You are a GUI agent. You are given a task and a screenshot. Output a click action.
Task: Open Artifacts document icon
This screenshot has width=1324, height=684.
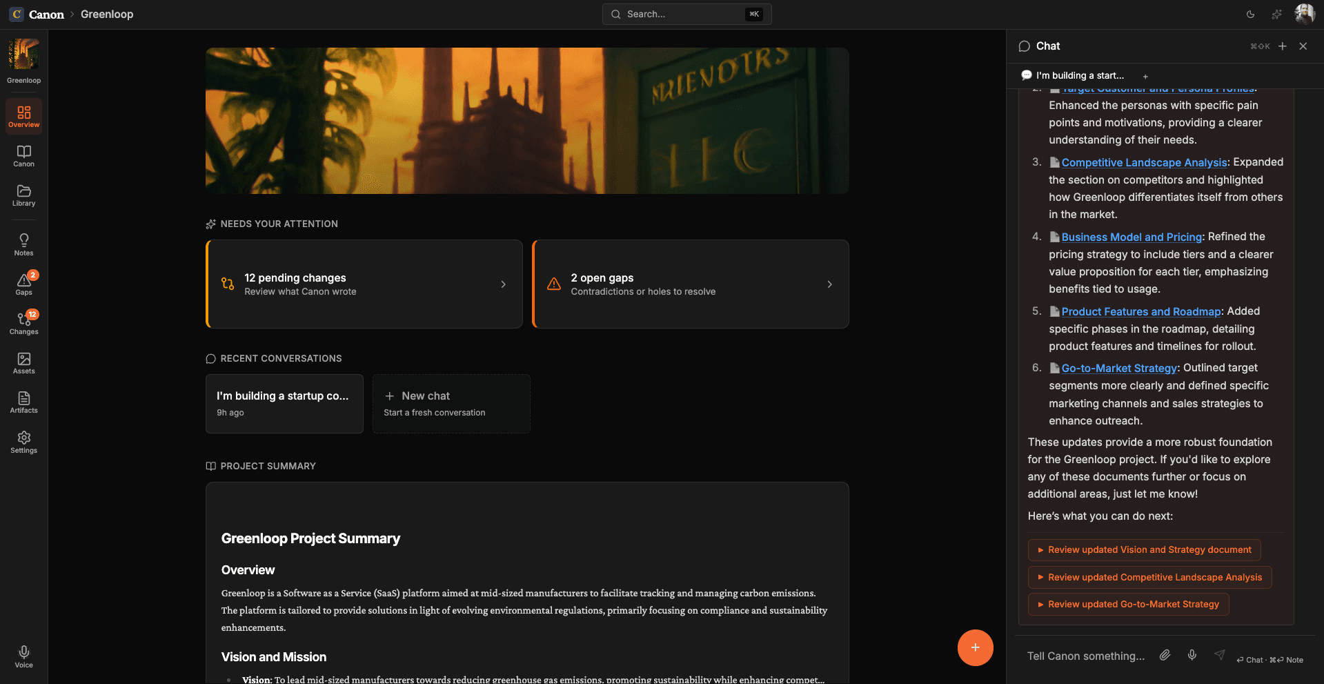click(x=23, y=402)
